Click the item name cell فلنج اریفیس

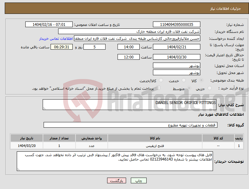[155, 146]
